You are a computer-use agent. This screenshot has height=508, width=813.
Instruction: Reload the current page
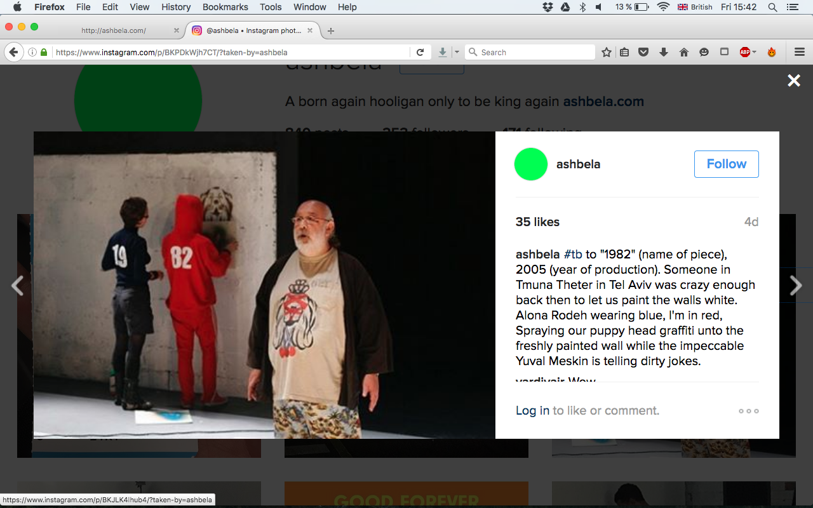tap(420, 52)
